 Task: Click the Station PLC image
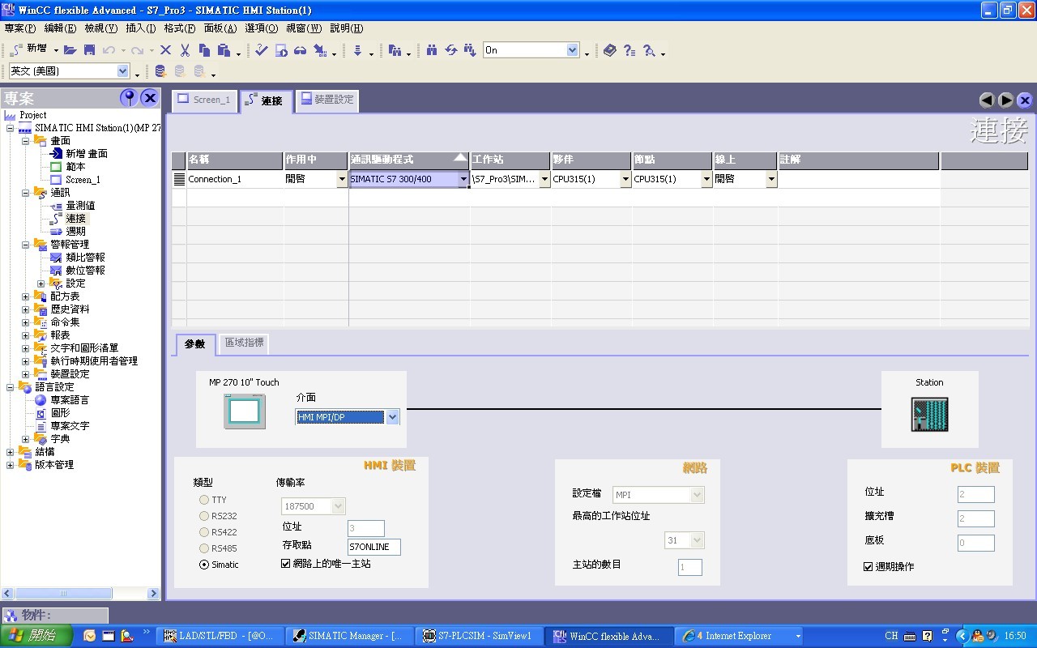pyautogui.click(x=929, y=414)
